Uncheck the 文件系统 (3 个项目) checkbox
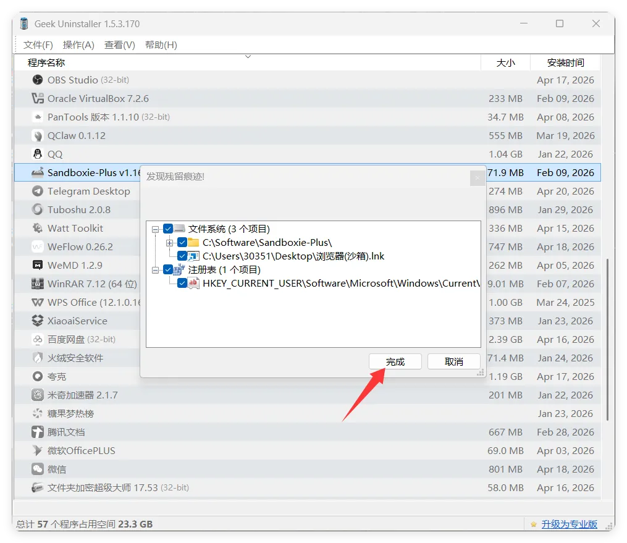The width and height of the screenshot is (627, 543). coord(168,229)
